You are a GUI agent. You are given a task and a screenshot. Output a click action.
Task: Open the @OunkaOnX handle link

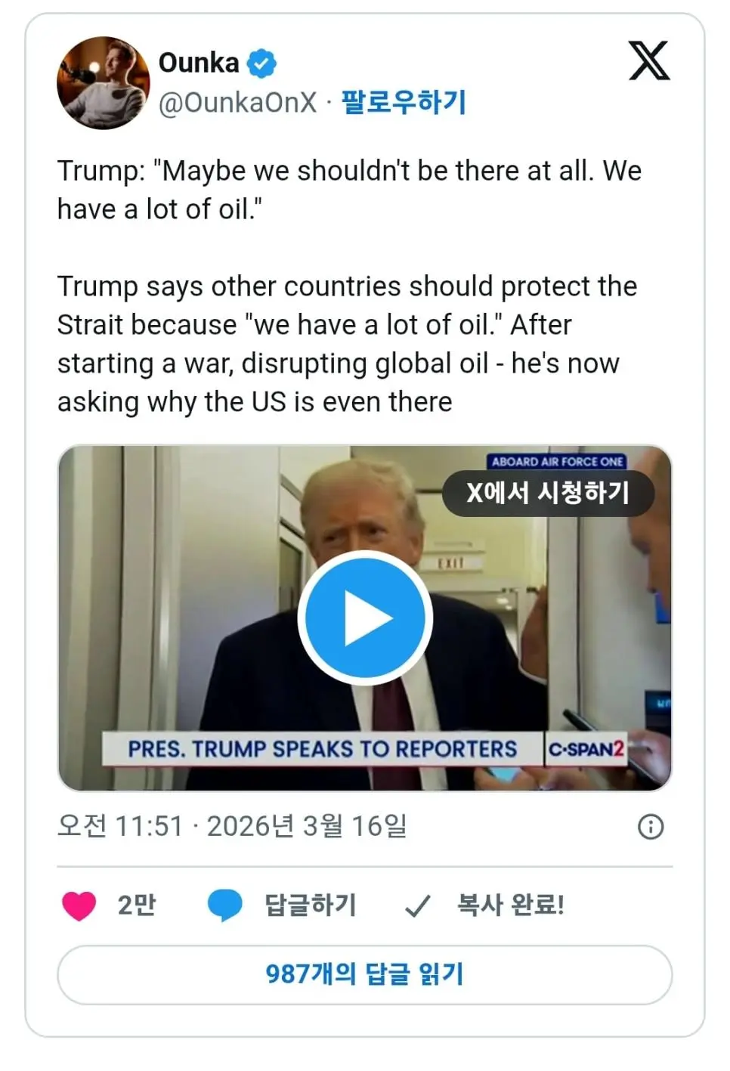coord(237,103)
